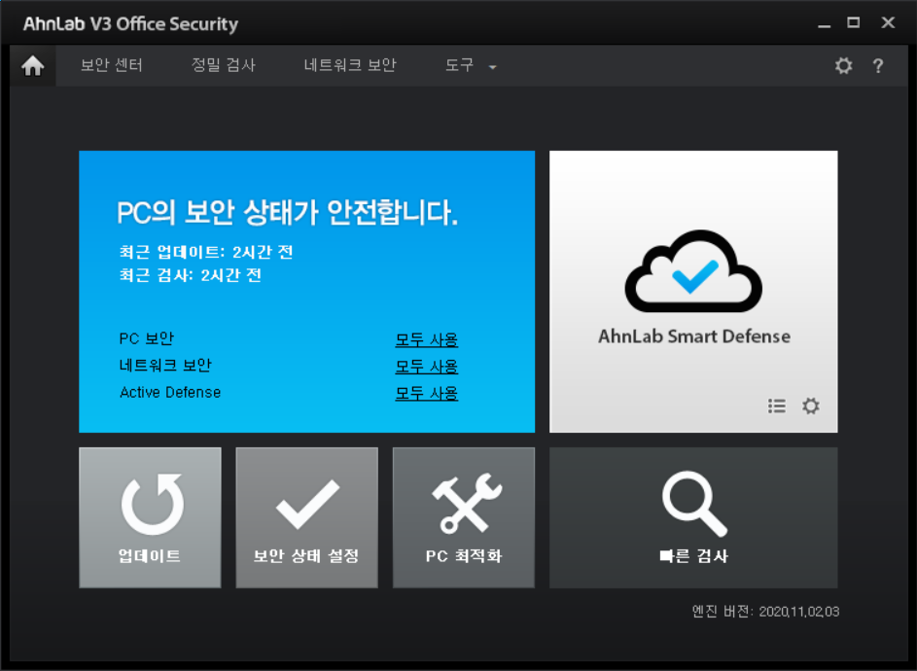Run a quick scan with 빠른 검사

point(692,518)
